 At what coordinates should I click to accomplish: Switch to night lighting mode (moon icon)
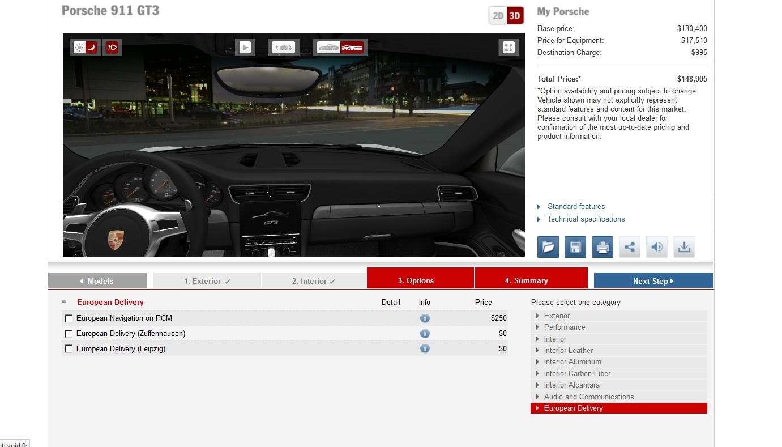tap(91, 48)
